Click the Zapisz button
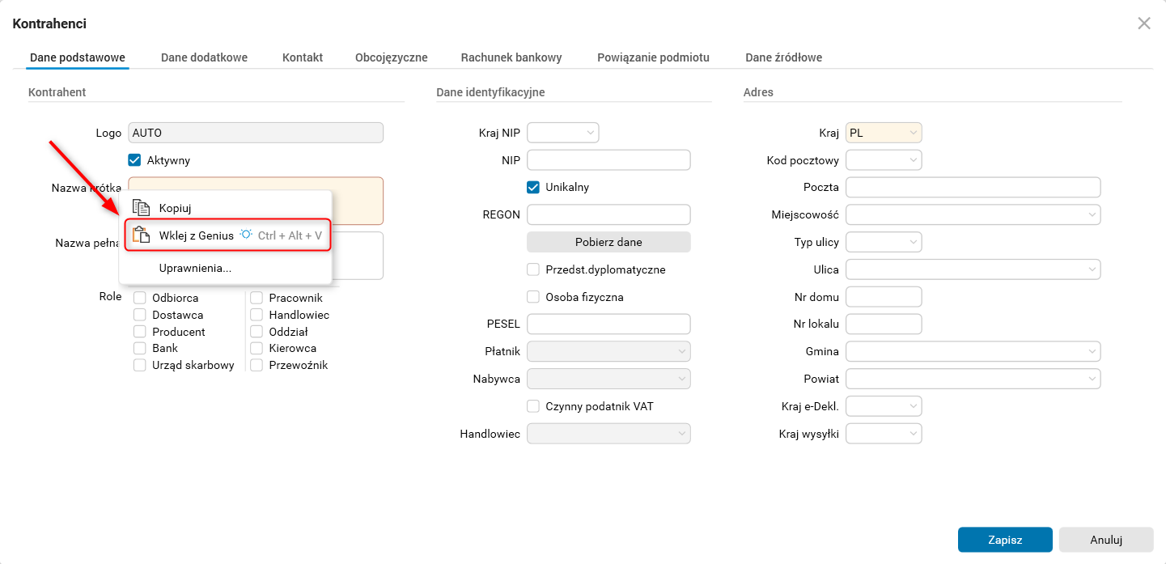The image size is (1166, 564). tap(1005, 540)
